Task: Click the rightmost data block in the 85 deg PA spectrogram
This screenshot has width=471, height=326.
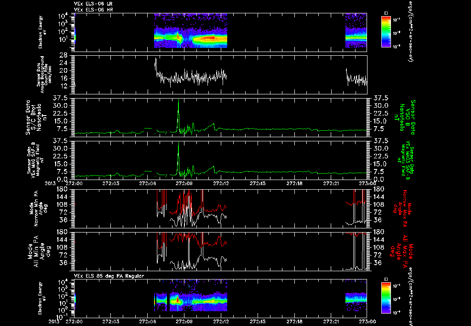Action: pyautogui.click(x=356, y=297)
